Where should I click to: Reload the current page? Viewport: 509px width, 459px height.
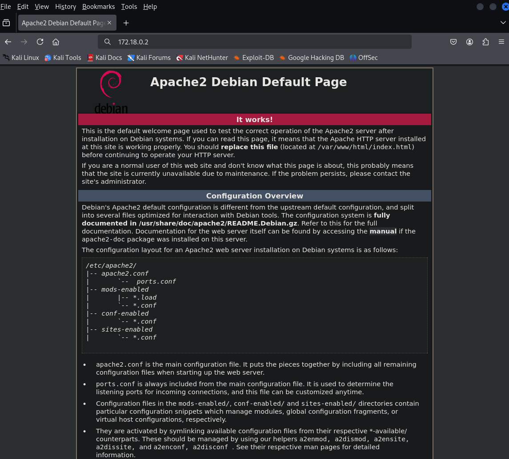click(40, 42)
